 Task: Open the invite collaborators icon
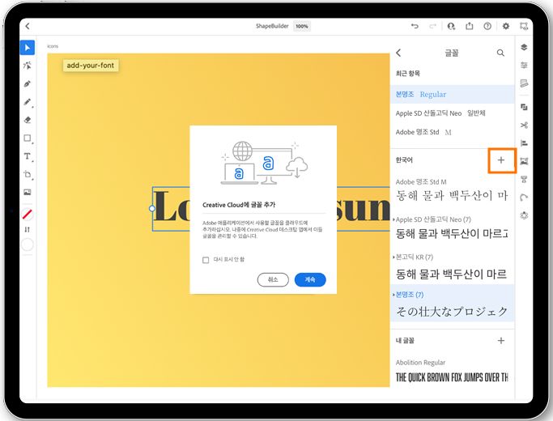tap(451, 26)
